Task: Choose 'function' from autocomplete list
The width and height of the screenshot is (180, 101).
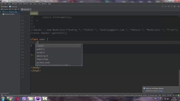Action: [x=59, y=59]
